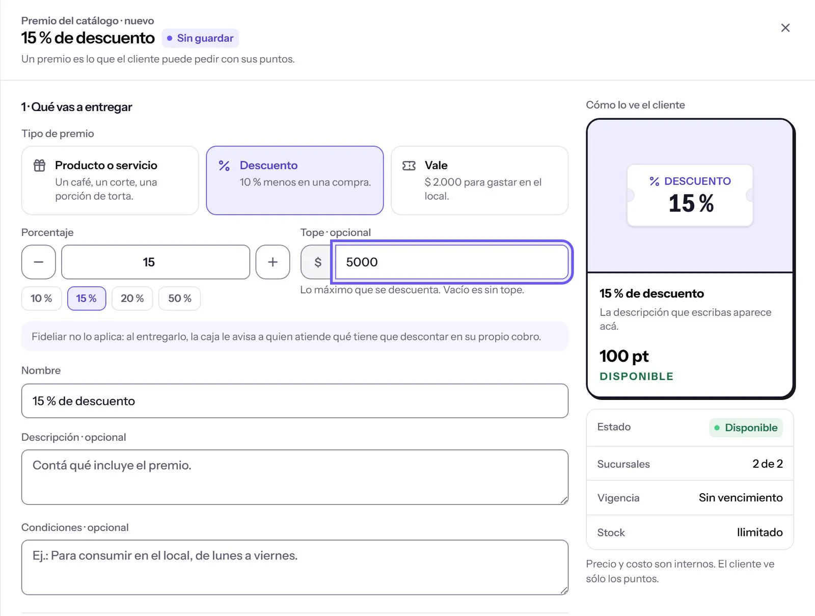Increase percentage with the plus button
This screenshot has height=616, width=815.
pyautogui.click(x=273, y=262)
